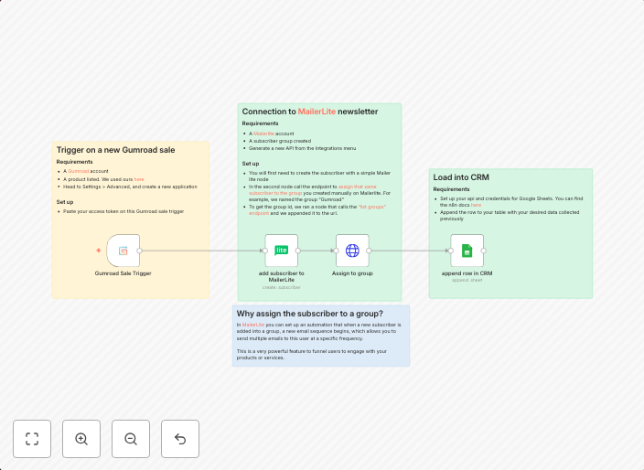
Task: Open the "list groups" endpoint link
Action: click(317, 209)
